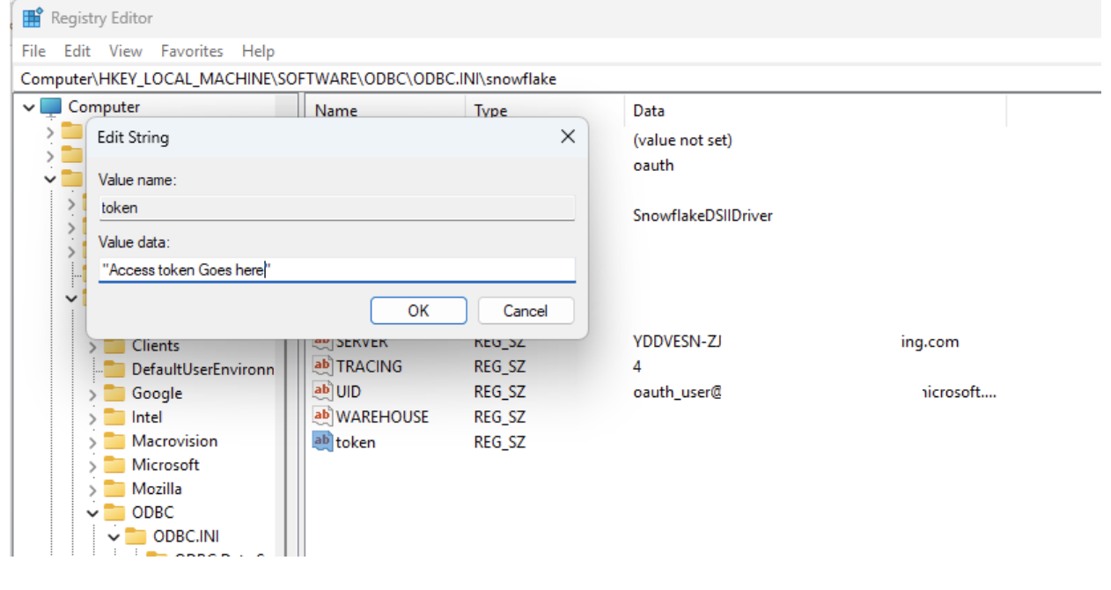Open the Favorites menu

192,51
